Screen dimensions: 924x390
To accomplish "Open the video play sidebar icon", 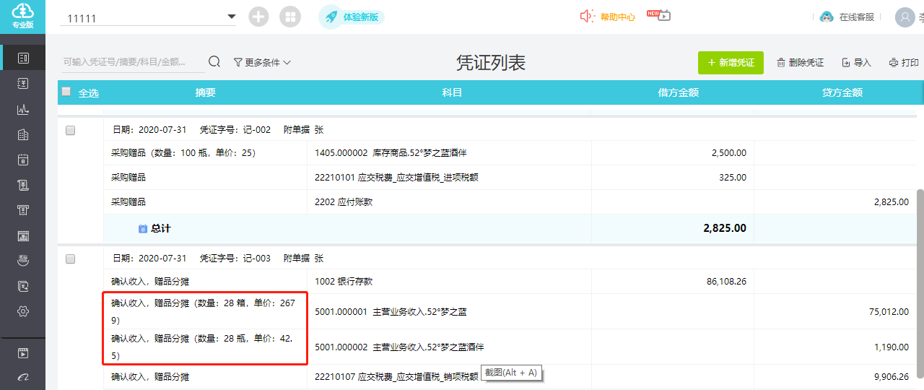I will click(x=23, y=353).
